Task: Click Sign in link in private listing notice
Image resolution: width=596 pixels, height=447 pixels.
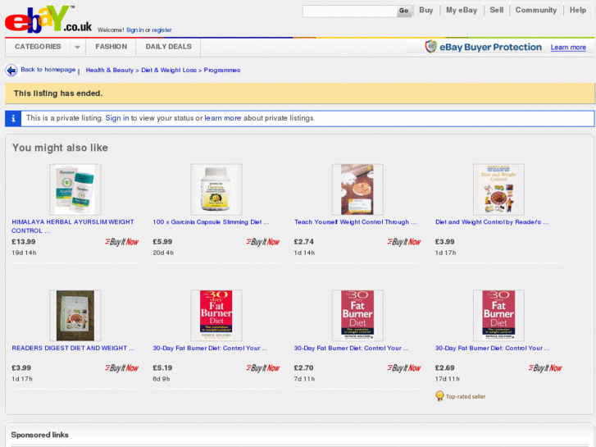Action: click(117, 118)
